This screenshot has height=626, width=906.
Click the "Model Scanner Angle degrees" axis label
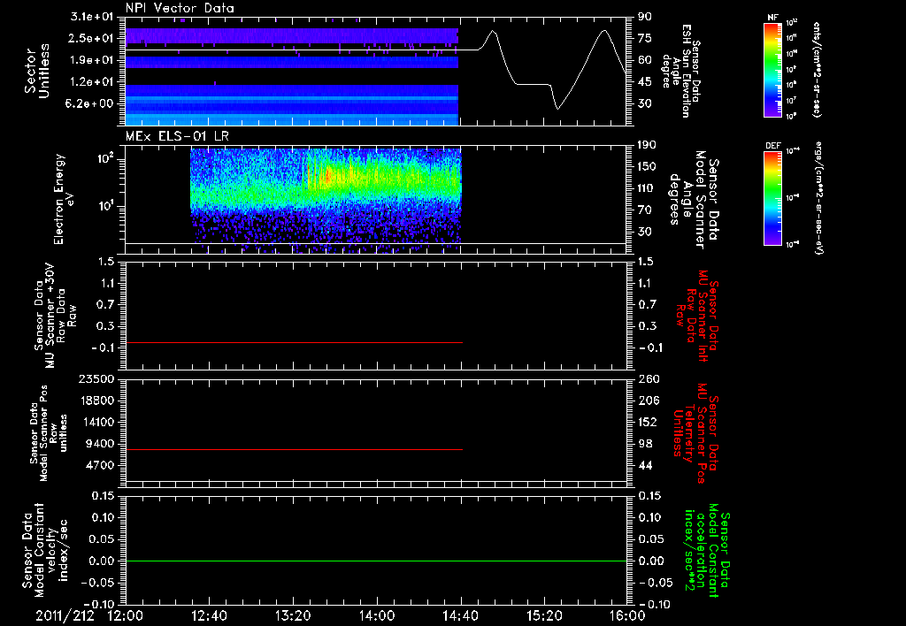coord(694,200)
